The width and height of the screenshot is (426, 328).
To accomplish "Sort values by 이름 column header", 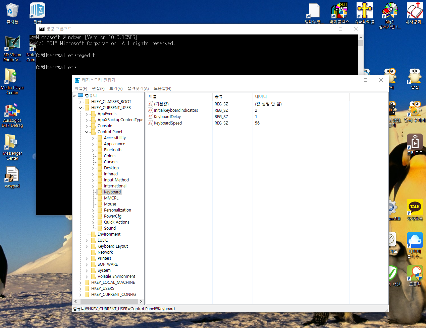I will tap(179, 96).
